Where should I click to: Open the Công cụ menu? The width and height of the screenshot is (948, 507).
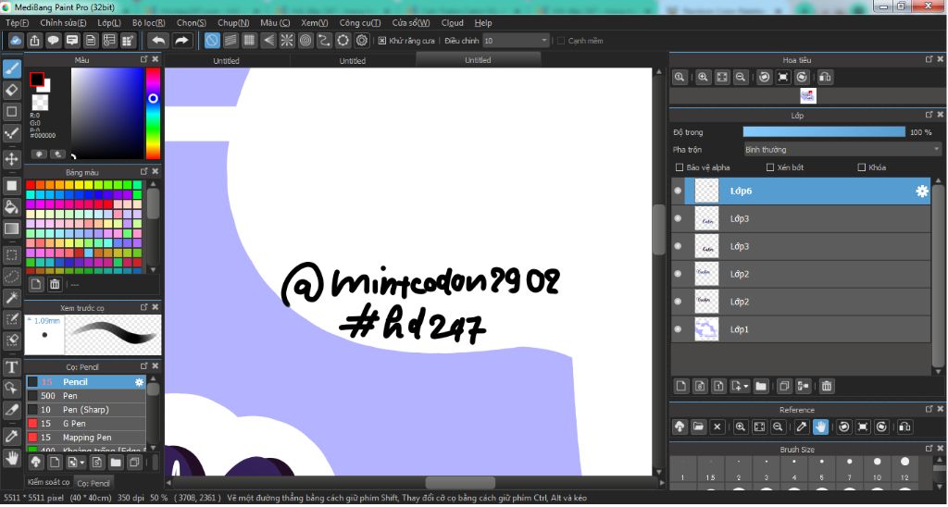(x=360, y=23)
